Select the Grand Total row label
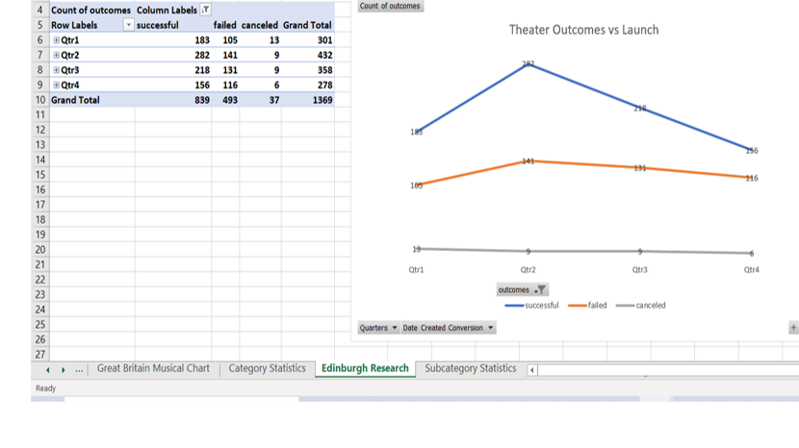 click(92, 100)
